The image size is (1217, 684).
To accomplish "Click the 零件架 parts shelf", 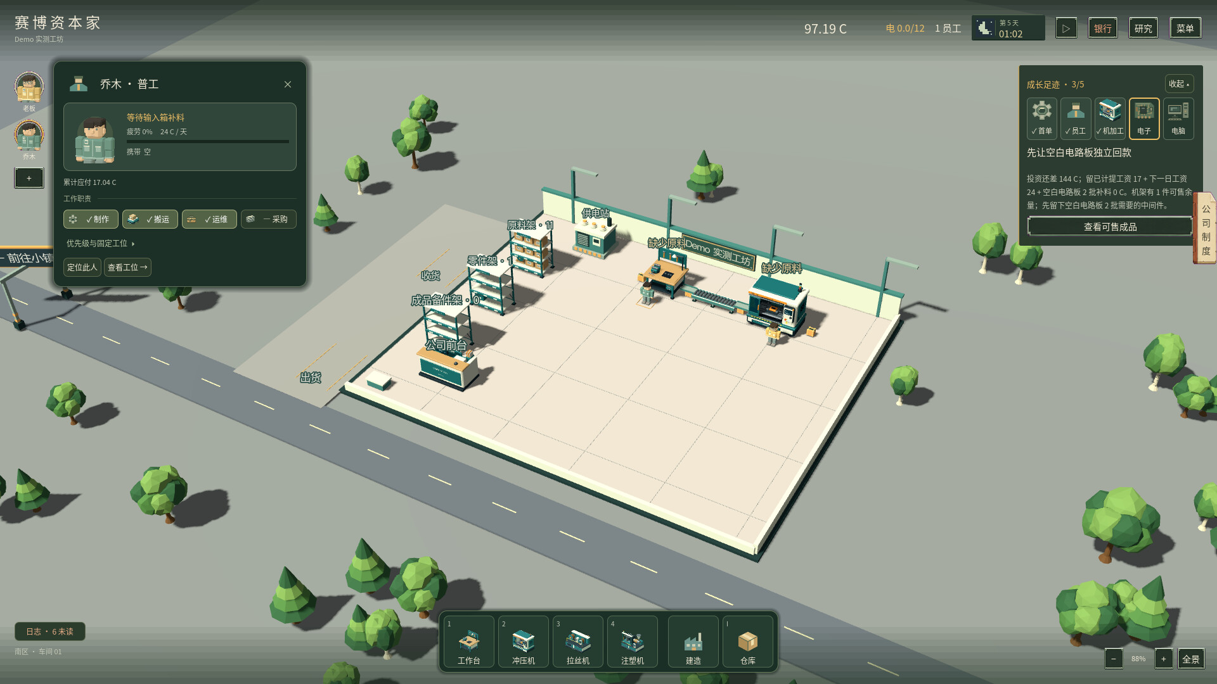I will [x=491, y=288].
